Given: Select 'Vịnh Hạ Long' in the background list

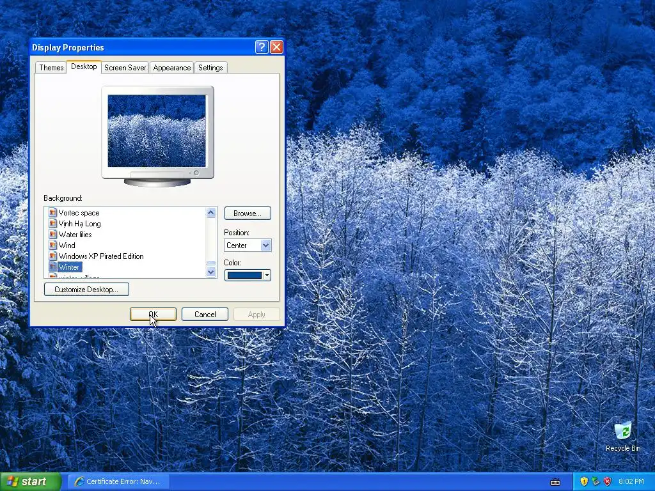Looking at the screenshot, I should click(x=79, y=223).
